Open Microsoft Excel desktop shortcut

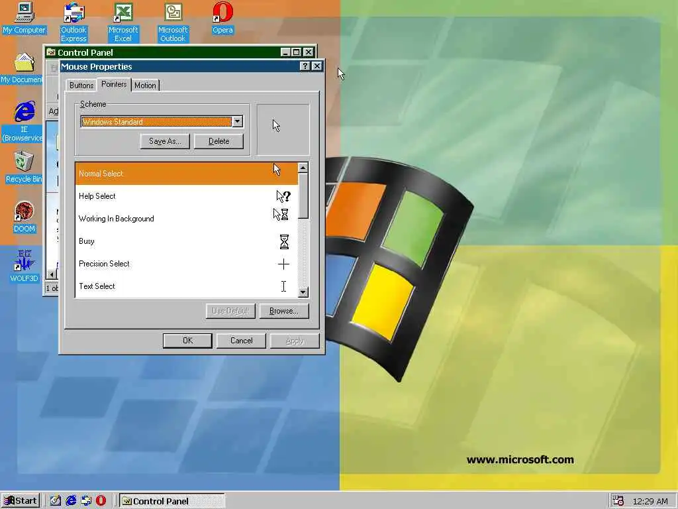click(123, 22)
